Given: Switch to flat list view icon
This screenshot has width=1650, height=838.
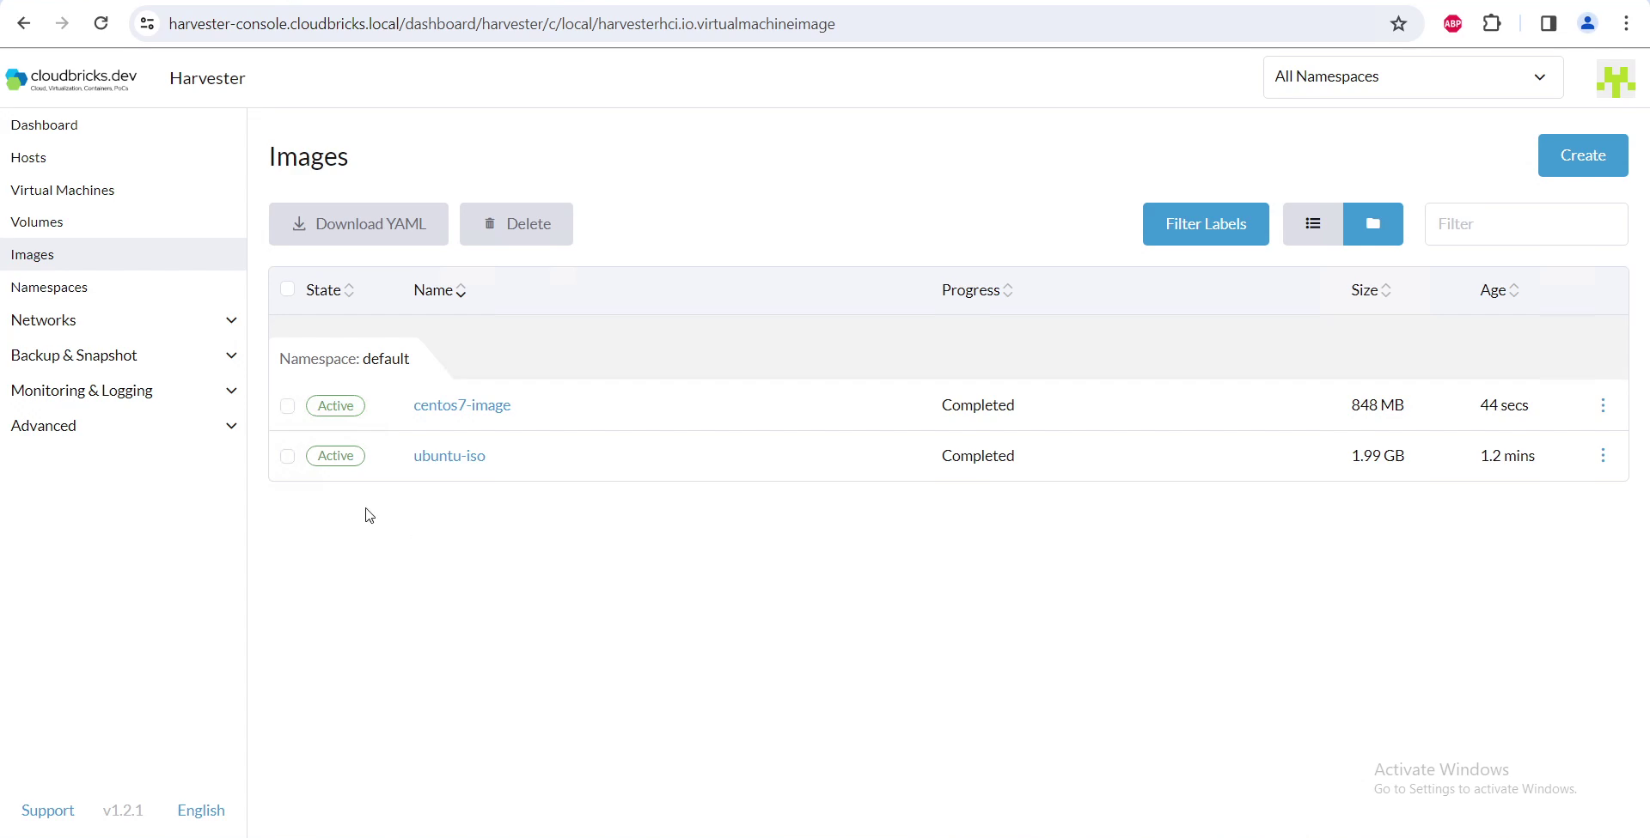Looking at the screenshot, I should click(1312, 224).
